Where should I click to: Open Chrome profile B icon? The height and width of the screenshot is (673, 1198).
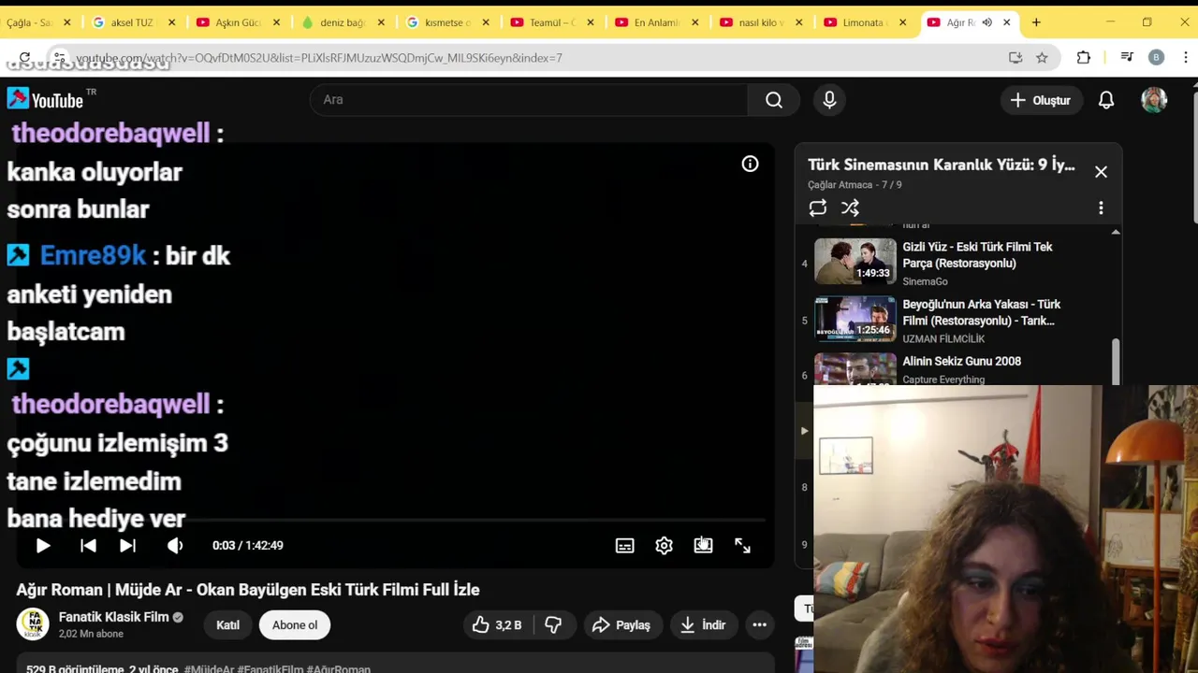pyautogui.click(x=1156, y=58)
